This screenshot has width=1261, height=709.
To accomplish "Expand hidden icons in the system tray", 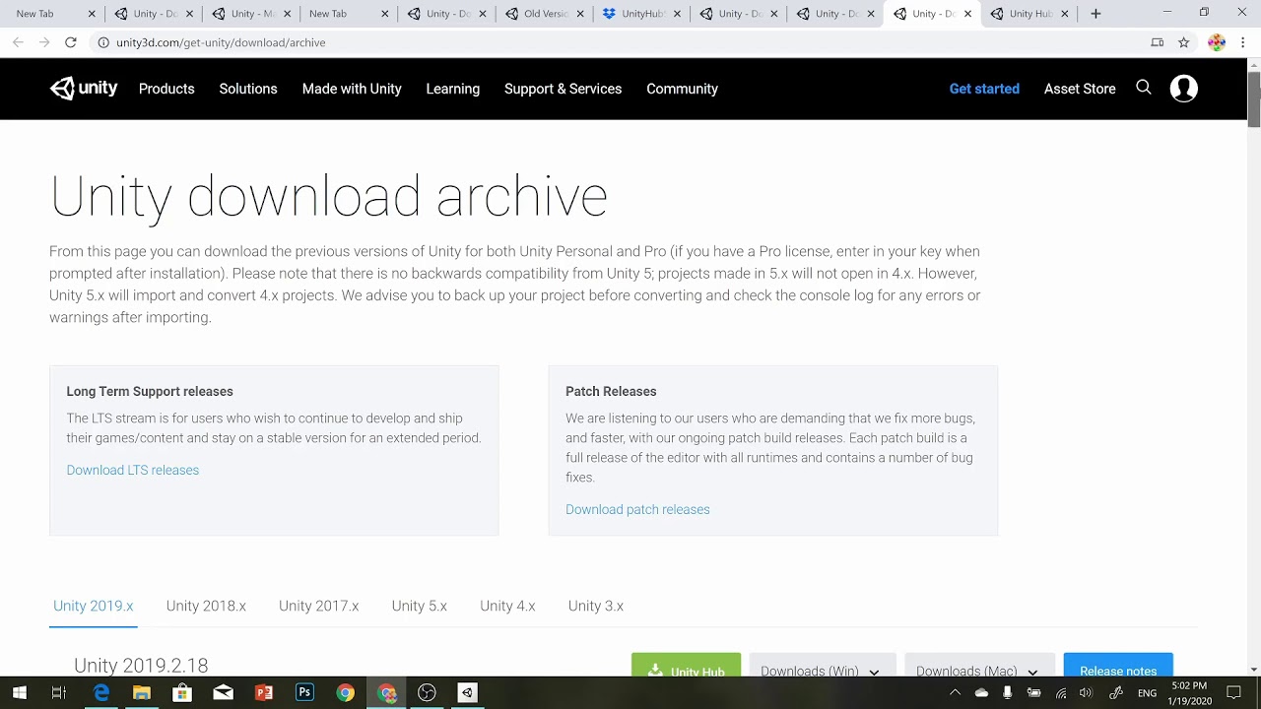I will pyautogui.click(x=956, y=692).
